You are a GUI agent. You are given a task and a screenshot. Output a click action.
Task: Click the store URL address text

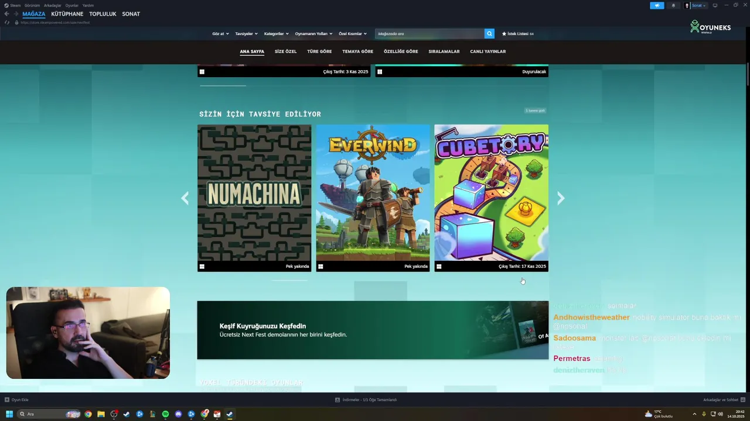click(55, 22)
